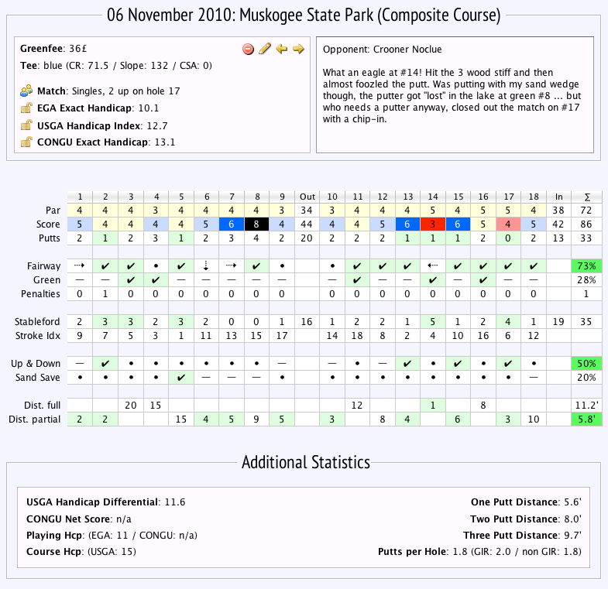
Task: Click the USGA Handicap Differential 11.6 value
Action: click(175, 502)
